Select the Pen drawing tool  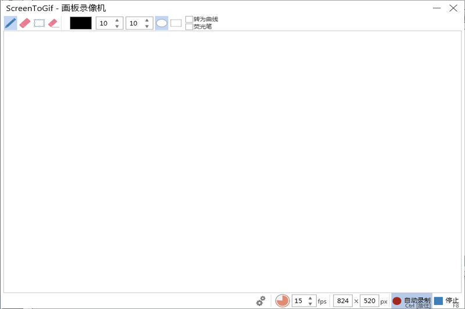point(10,23)
